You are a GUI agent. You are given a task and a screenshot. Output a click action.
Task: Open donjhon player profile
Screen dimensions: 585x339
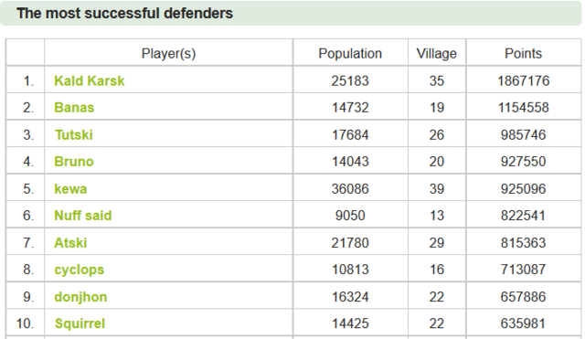[x=80, y=297]
